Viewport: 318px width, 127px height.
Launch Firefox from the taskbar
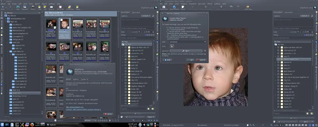coord(32,125)
